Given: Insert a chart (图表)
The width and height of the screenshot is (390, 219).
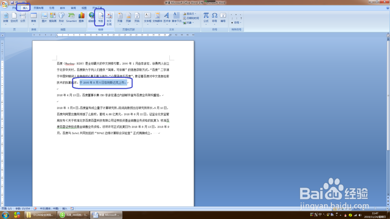Looking at the screenshot, I should point(82,18).
